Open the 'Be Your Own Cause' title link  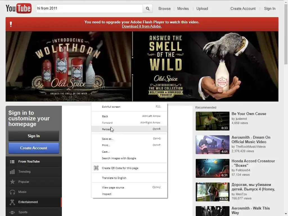click(x=249, y=114)
